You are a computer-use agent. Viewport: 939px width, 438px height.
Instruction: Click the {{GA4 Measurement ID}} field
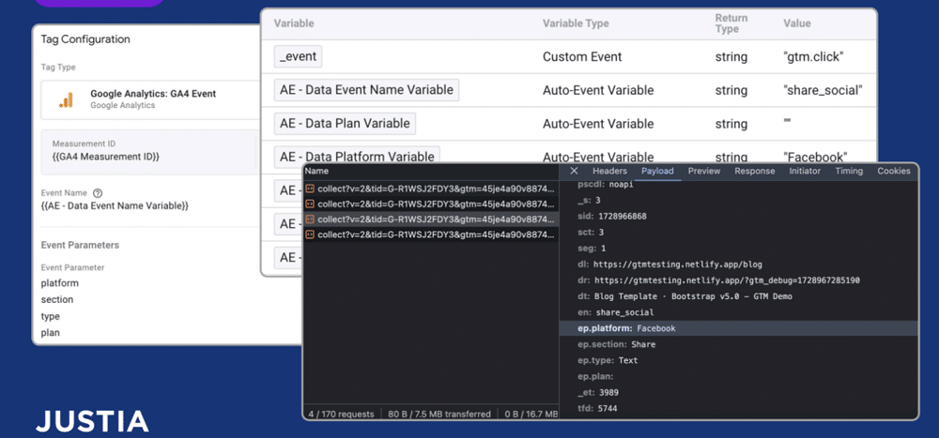(x=105, y=157)
